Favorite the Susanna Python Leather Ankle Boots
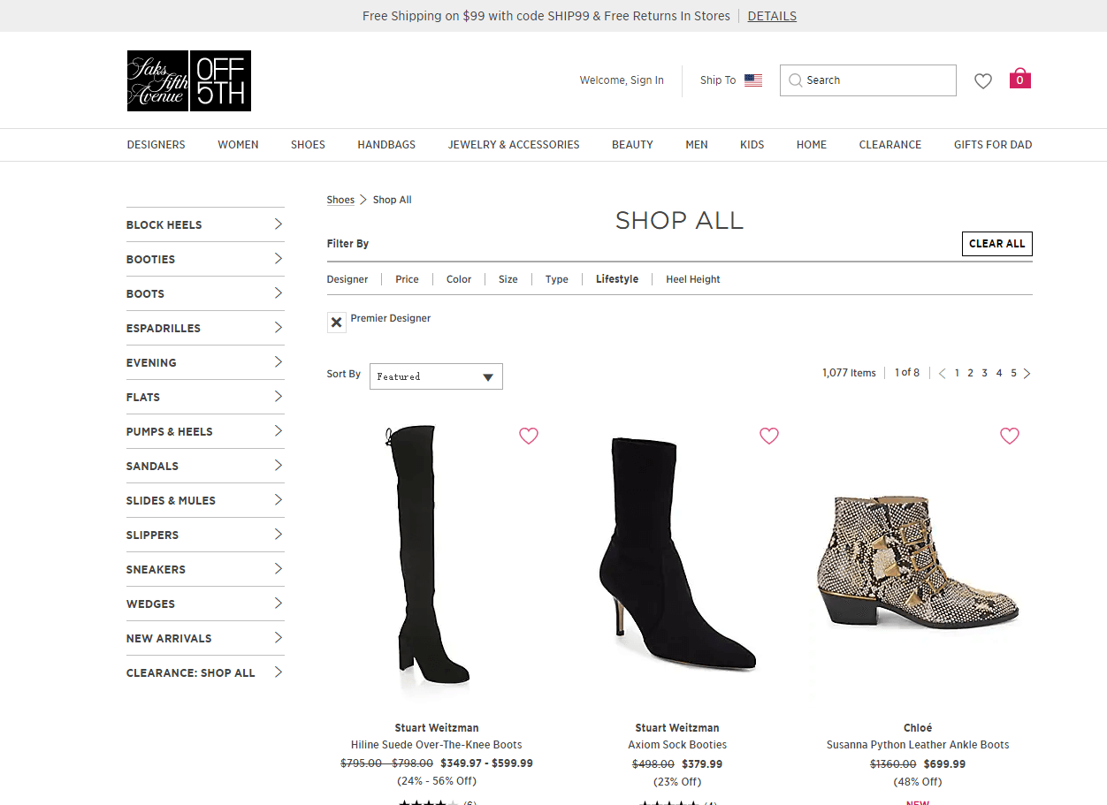This screenshot has width=1107, height=805. point(1010,436)
